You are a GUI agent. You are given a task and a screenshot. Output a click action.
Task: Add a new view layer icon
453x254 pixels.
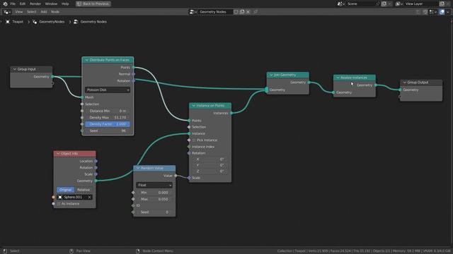pos(442,4)
